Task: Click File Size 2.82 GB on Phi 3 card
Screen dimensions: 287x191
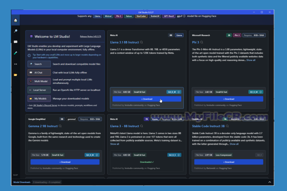Action: tap(204, 92)
